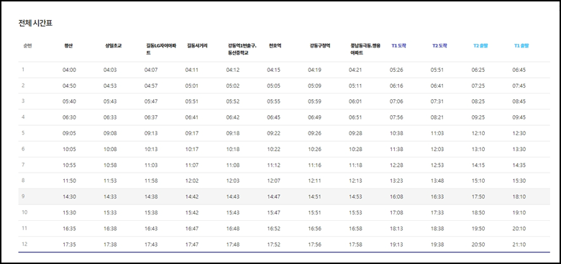Click 05:40 in row 3
This screenshot has height=264, width=561.
(x=69, y=101)
